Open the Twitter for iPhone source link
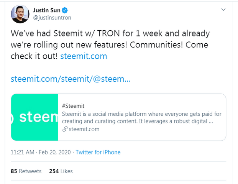 98,152
